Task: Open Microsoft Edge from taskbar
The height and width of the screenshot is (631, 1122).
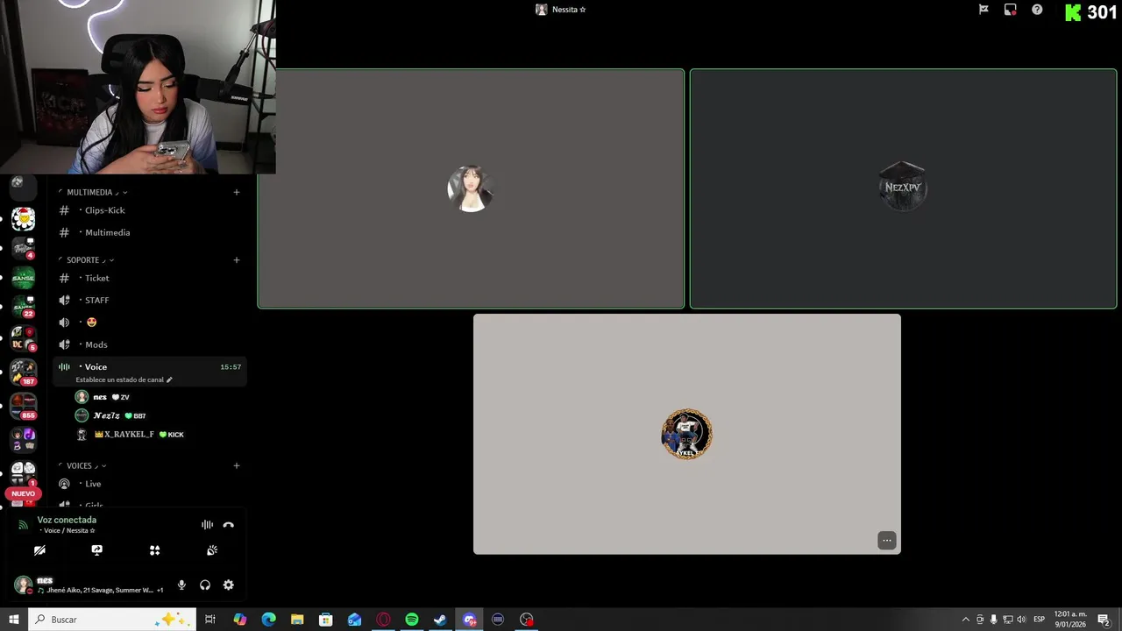Action: click(268, 620)
